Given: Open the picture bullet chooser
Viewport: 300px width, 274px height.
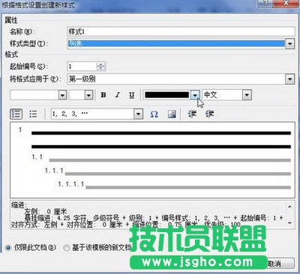Looking at the screenshot, I should click(x=172, y=114).
